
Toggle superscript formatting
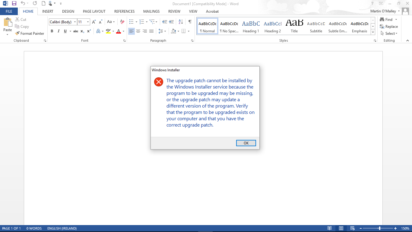click(x=89, y=31)
